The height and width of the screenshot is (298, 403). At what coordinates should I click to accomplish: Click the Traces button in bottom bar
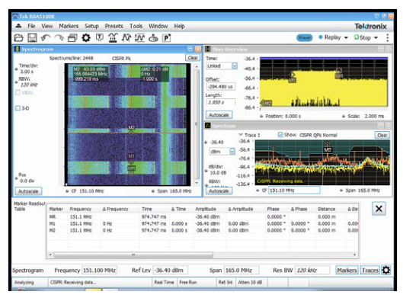(370, 270)
